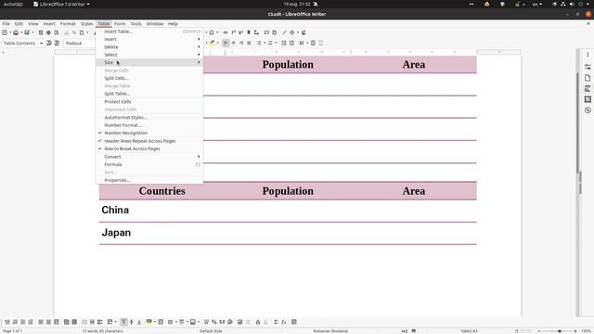Viewport: 594px width, 334px height.
Task: Expand the Delete submenu
Action: [149, 47]
